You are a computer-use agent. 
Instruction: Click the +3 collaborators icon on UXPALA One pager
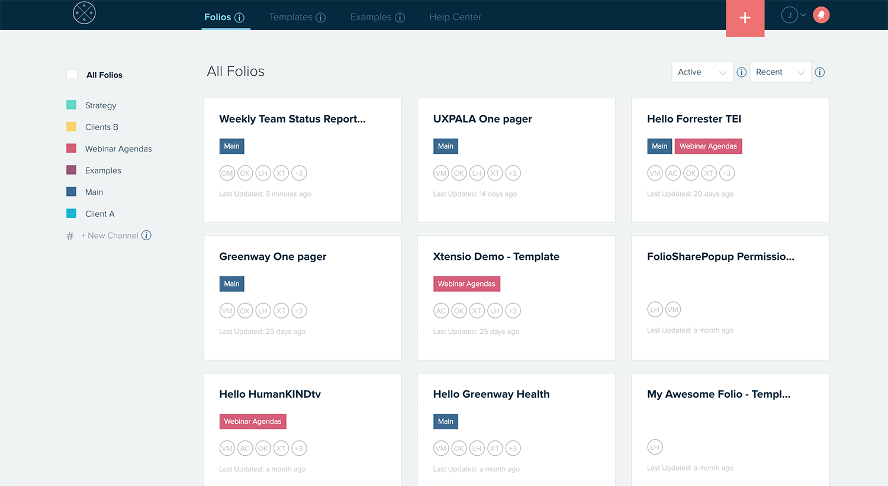pos(513,173)
